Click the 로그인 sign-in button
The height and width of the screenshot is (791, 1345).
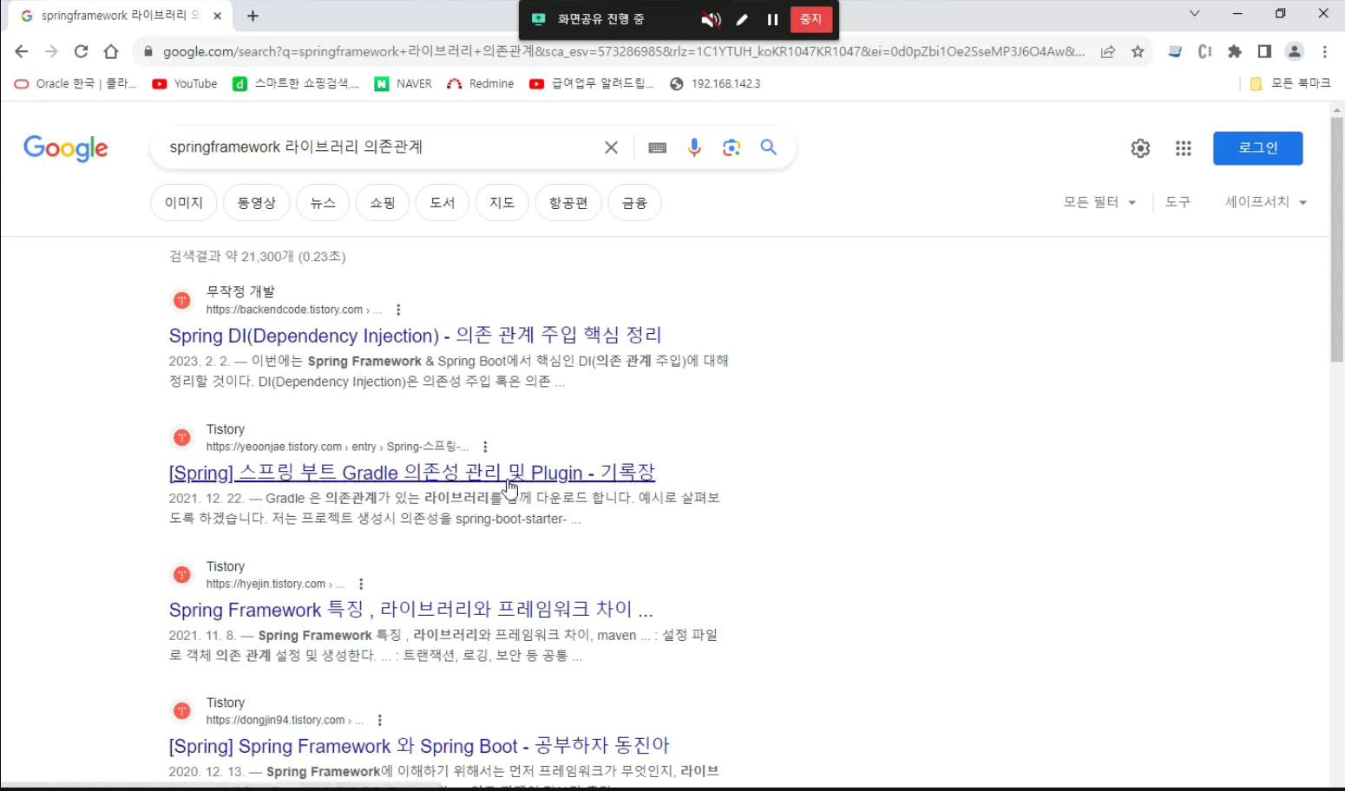(1258, 148)
